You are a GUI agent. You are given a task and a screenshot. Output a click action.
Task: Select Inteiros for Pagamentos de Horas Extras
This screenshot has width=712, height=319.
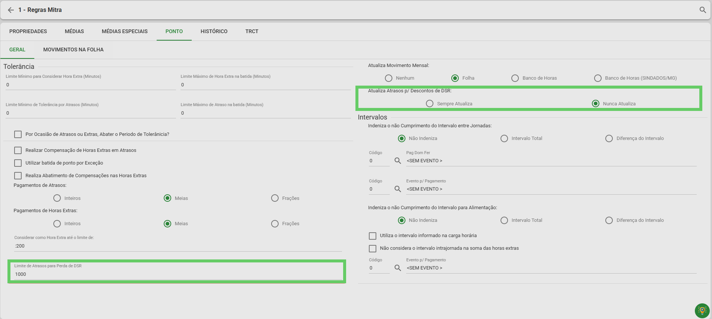tap(57, 223)
